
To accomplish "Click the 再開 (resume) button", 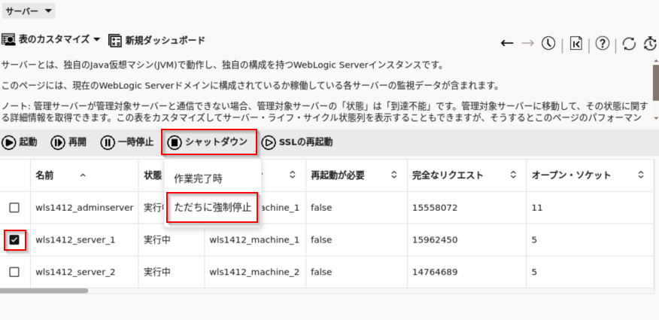I will pyautogui.click(x=68, y=142).
